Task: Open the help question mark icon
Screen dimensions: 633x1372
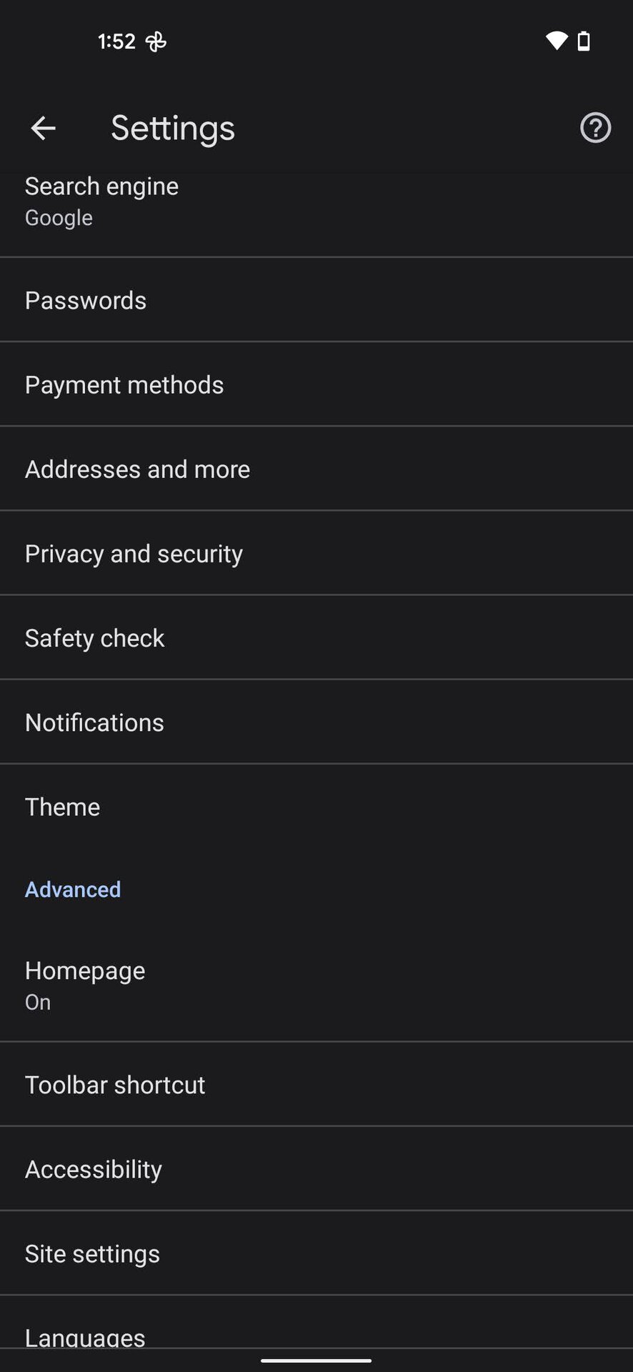Action: pos(595,129)
